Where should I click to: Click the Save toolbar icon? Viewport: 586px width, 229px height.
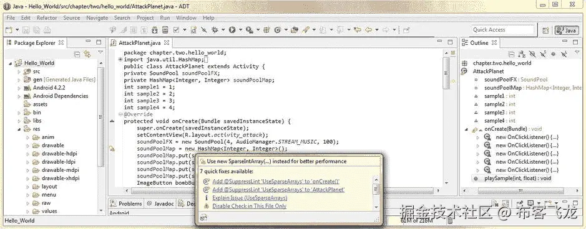tap(26, 30)
